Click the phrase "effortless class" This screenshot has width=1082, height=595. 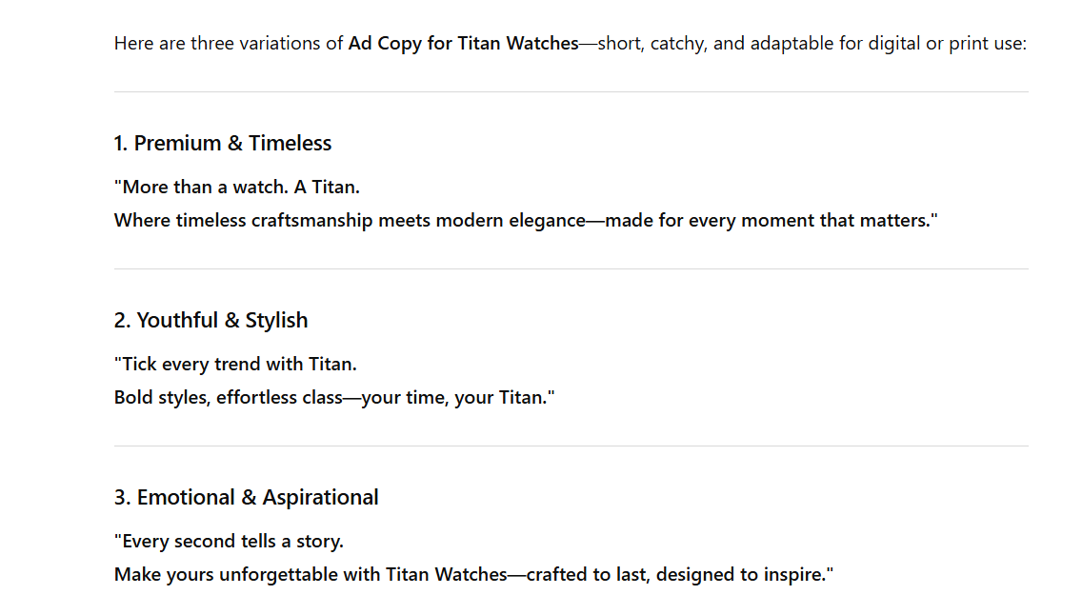278,398
